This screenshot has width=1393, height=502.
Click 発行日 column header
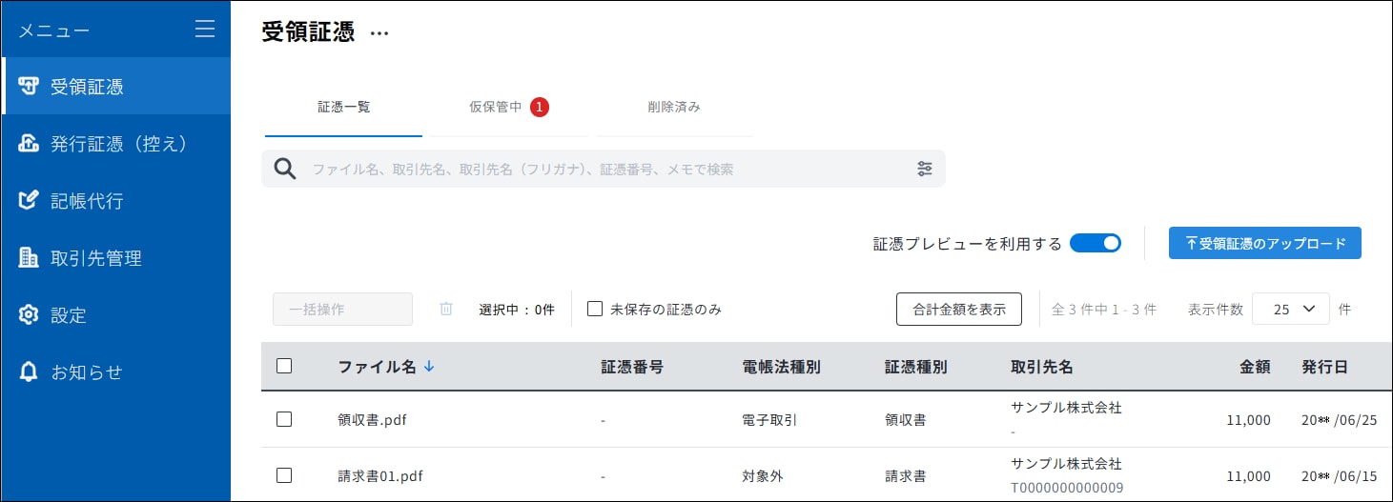point(1325,367)
